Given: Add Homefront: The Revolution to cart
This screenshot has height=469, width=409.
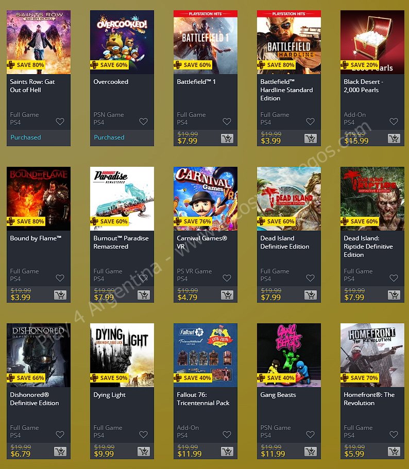Looking at the screenshot, I should [x=394, y=451].
